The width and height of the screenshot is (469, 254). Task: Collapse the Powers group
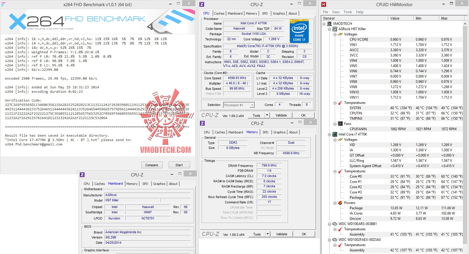[335, 203]
